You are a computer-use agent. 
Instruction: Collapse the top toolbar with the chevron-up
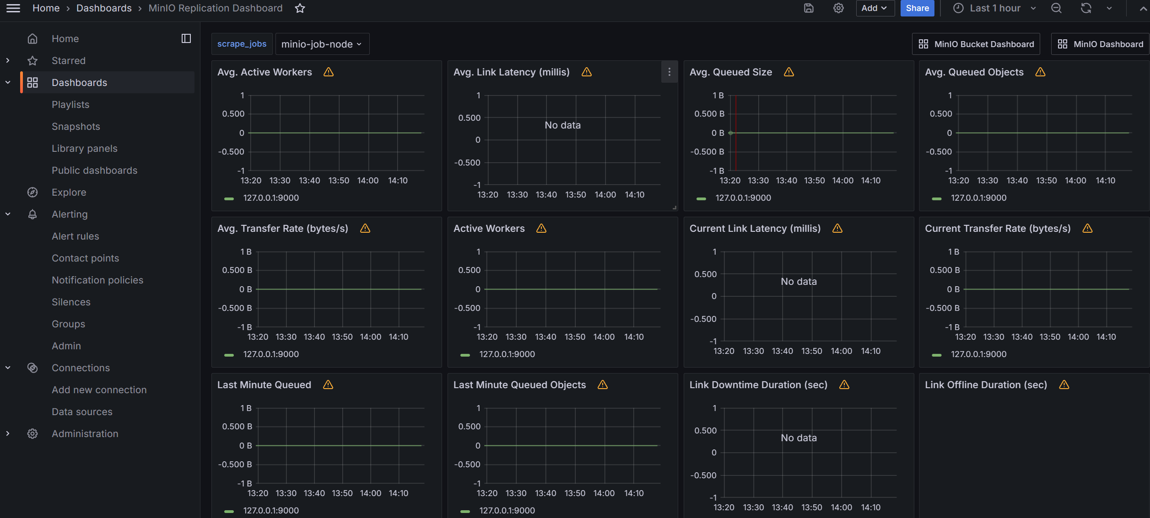click(1143, 8)
